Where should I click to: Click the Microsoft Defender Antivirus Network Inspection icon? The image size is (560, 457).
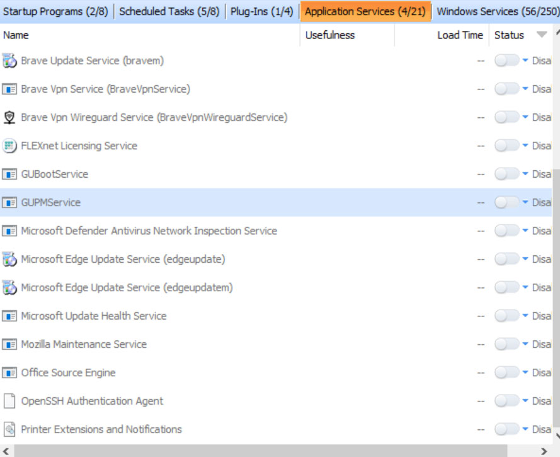(9, 231)
